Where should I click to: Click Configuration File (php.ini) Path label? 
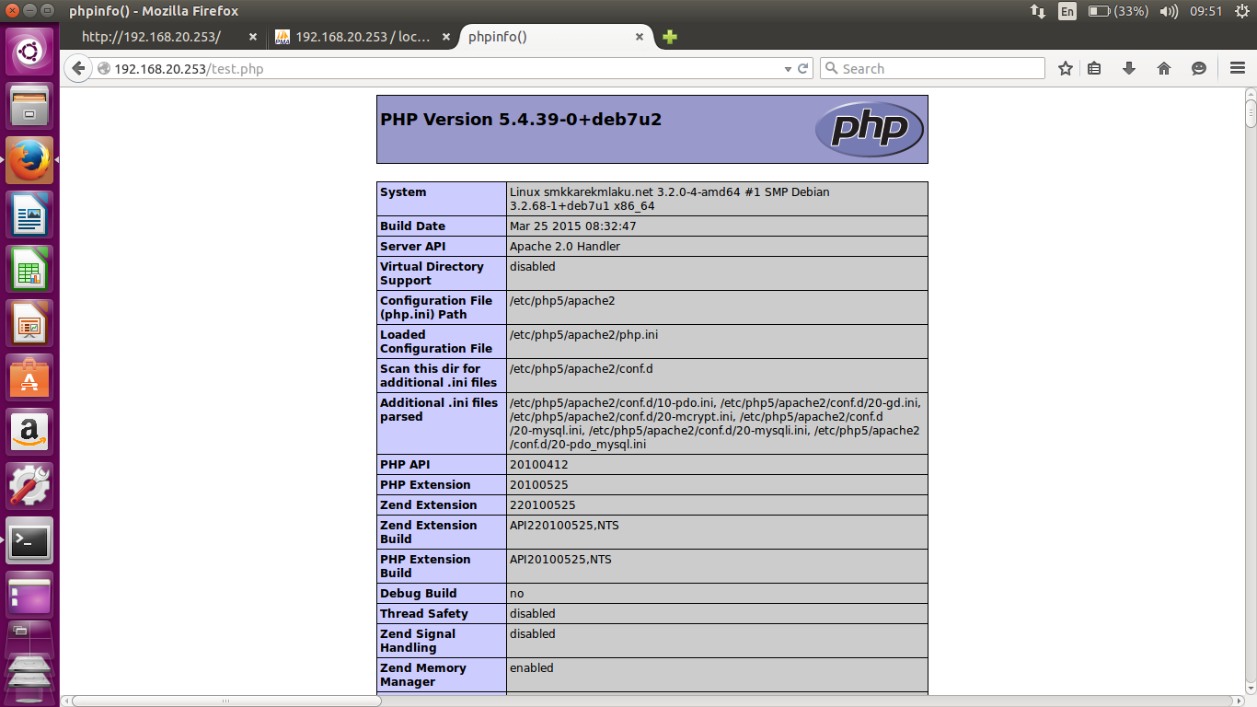[436, 307]
